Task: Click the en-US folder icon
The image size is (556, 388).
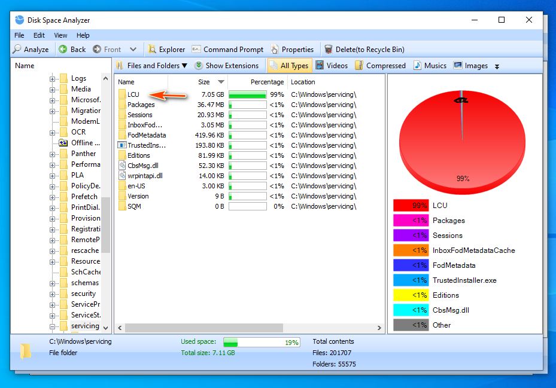Action: [x=122, y=186]
